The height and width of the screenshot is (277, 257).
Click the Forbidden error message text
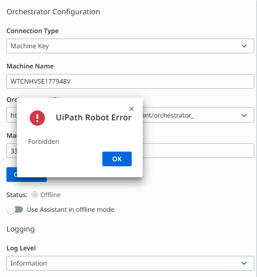point(44,141)
